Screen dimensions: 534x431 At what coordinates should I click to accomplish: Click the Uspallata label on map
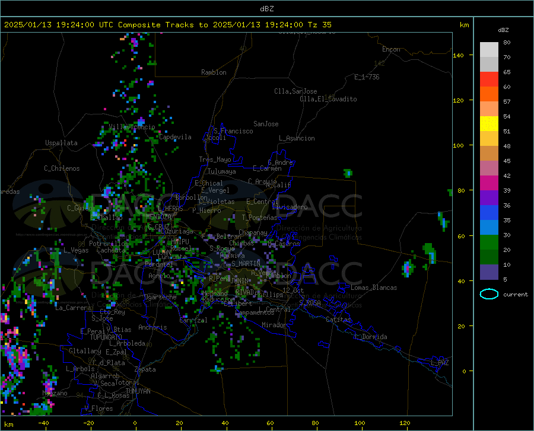61,143
